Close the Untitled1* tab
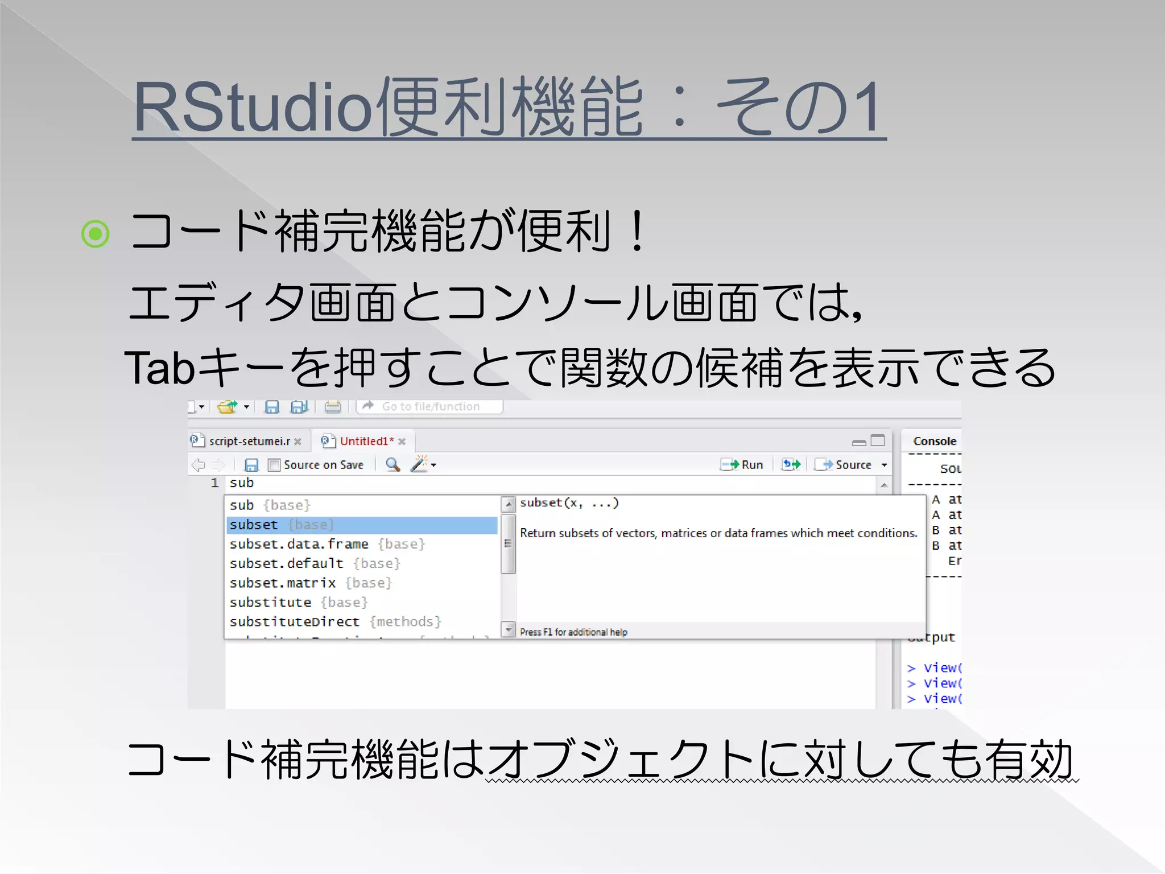This screenshot has width=1165, height=874. pyautogui.click(x=402, y=442)
